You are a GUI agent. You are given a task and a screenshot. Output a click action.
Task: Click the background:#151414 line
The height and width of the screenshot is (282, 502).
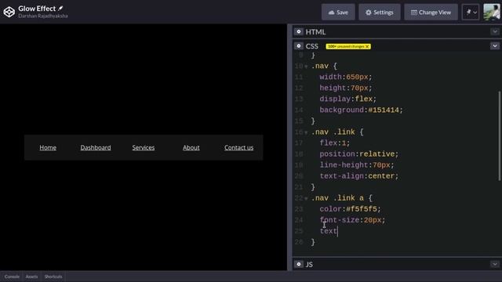coord(361,110)
